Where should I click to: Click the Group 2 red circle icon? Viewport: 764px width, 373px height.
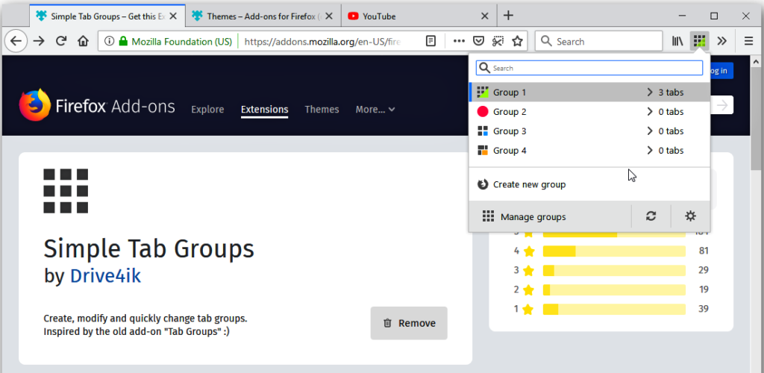click(x=483, y=111)
